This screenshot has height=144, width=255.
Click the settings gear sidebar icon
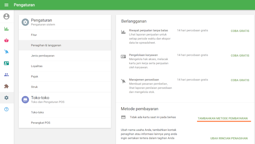coord(6,98)
